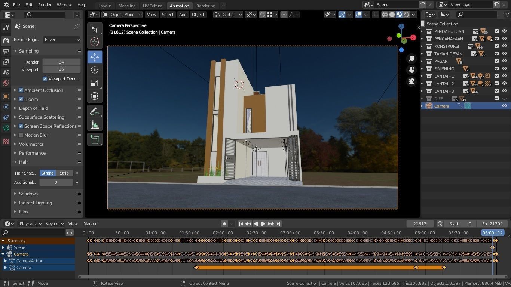Screen dimensions: 511x287
Task: Open the Object Mode dropdown
Action: coord(122,15)
